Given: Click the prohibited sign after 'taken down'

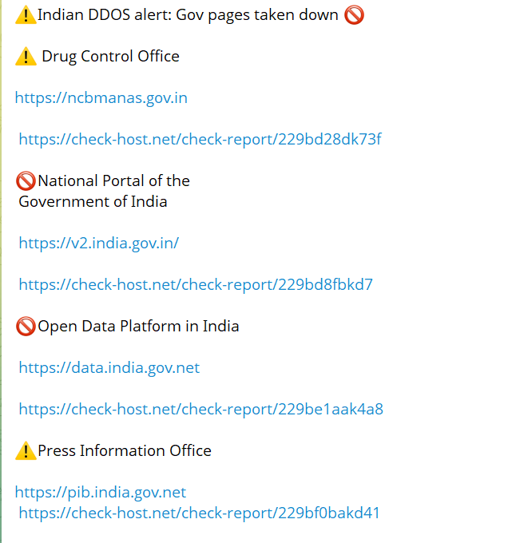Looking at the screenshot, I should tap(354, 15).
